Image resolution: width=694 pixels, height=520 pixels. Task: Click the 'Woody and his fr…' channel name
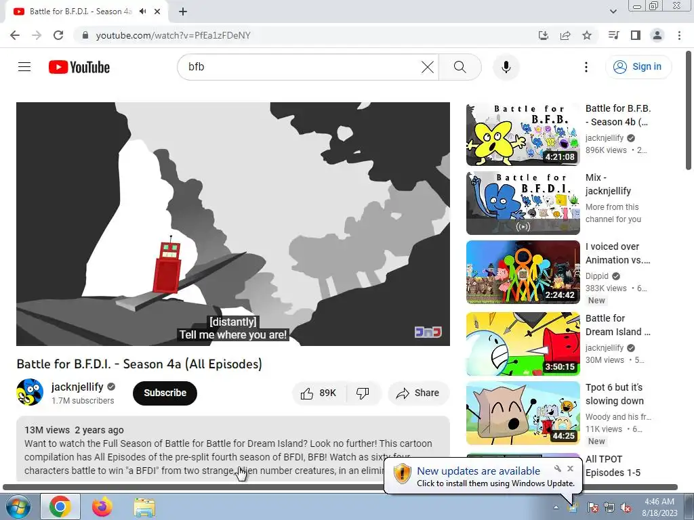pos(618,416)
